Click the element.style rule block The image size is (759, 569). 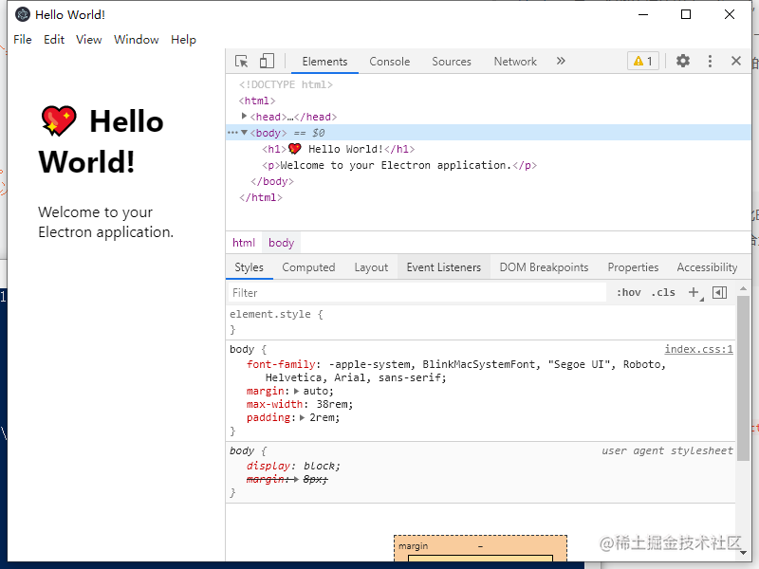pyautogui.click(x=480, y=321)
